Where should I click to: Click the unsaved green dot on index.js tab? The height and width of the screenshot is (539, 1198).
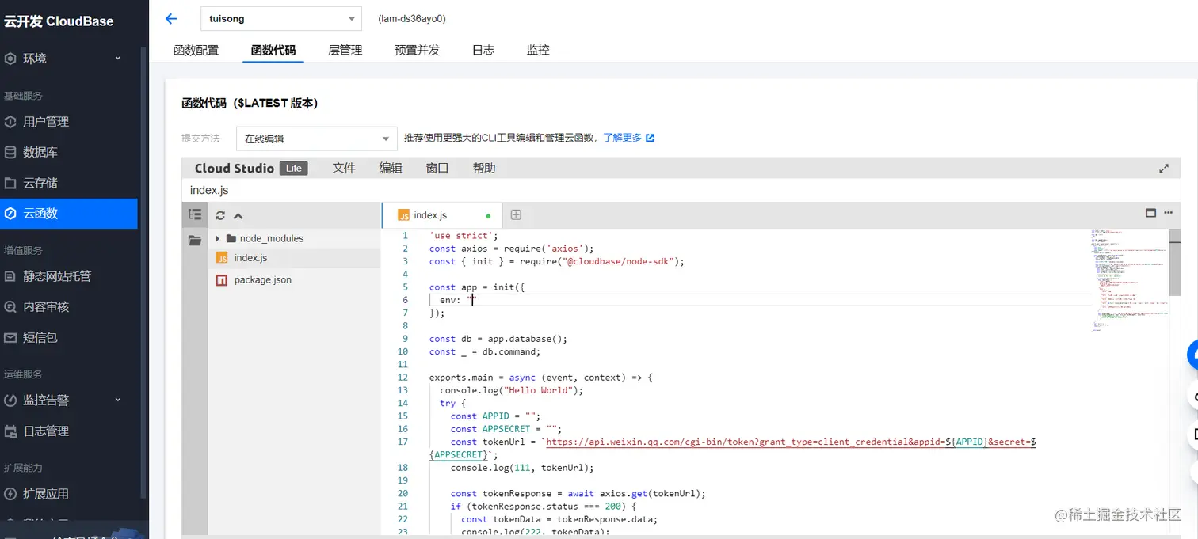point(488,215)
